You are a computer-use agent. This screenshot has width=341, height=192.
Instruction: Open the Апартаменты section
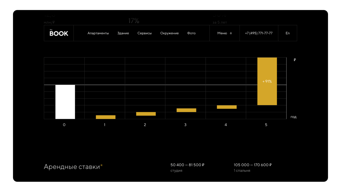click(98, 33)
